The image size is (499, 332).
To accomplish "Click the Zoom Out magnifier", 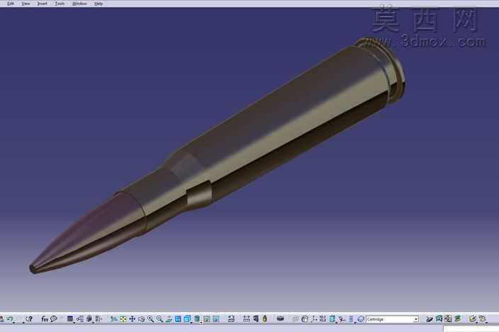I will 159,319.
